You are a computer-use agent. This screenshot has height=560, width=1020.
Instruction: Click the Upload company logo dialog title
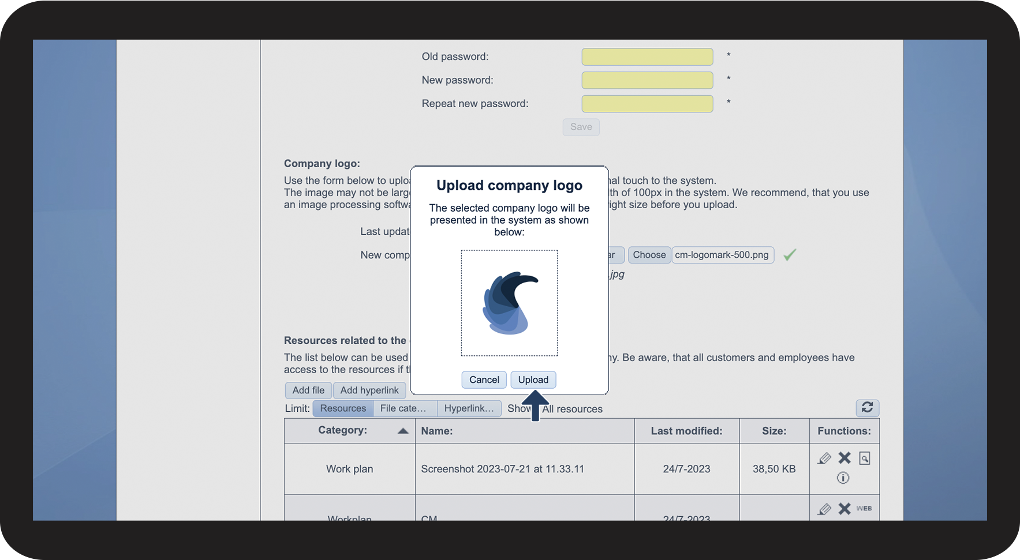pos(509,186)
